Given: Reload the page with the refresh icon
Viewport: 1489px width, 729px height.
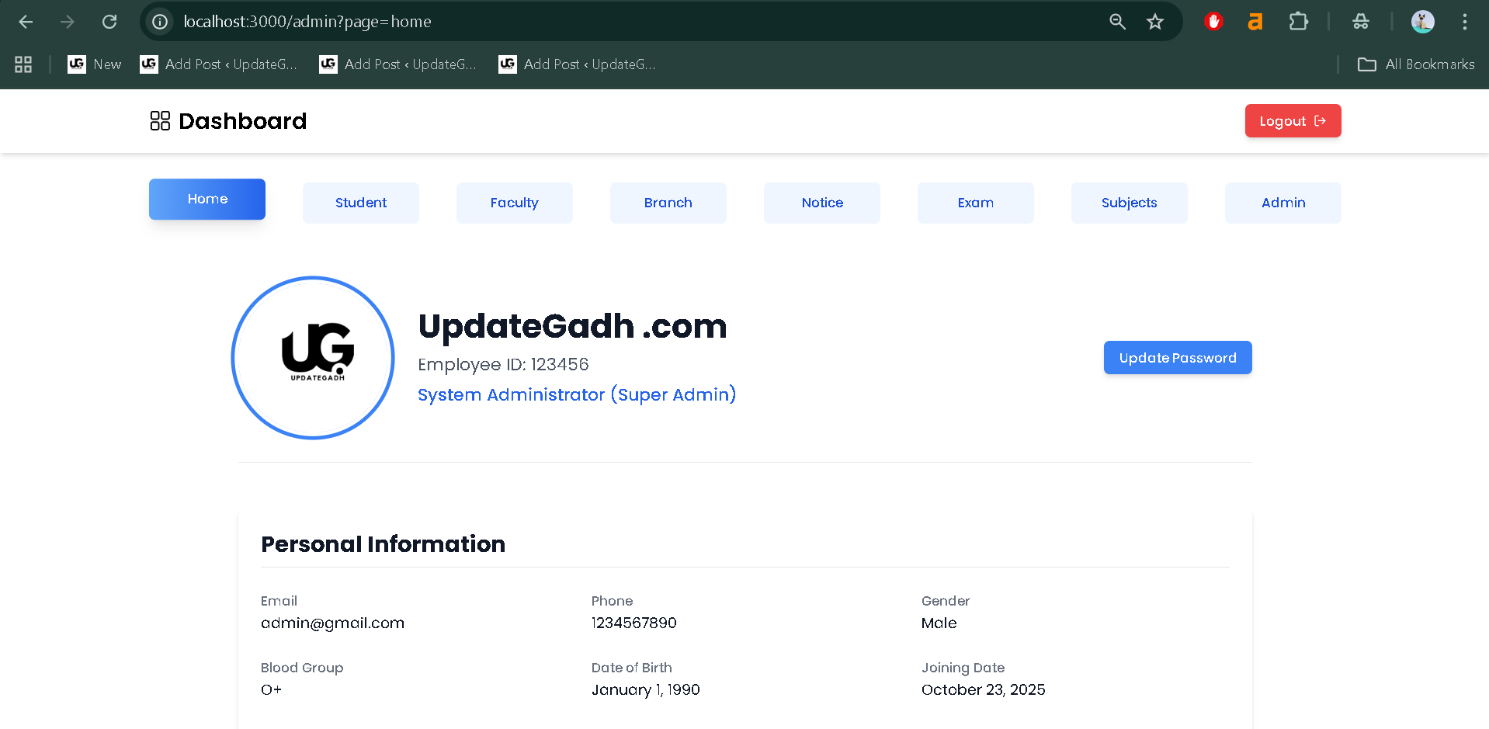Looking at the screenshot, I should pyautogui.click(x=109, y=22).
